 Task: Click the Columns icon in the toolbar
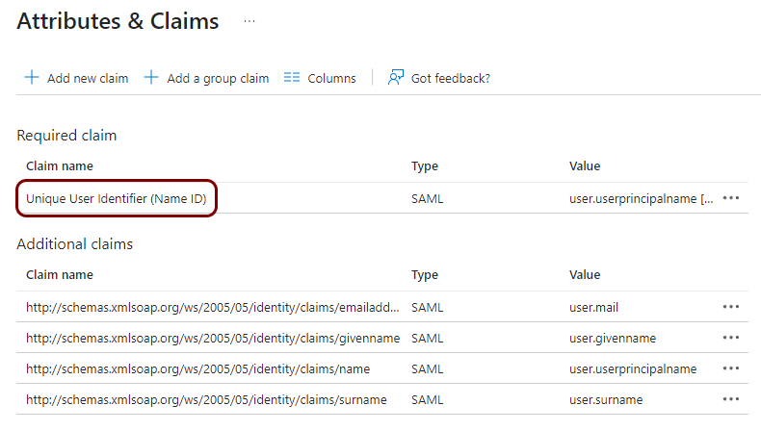[293, 78]
